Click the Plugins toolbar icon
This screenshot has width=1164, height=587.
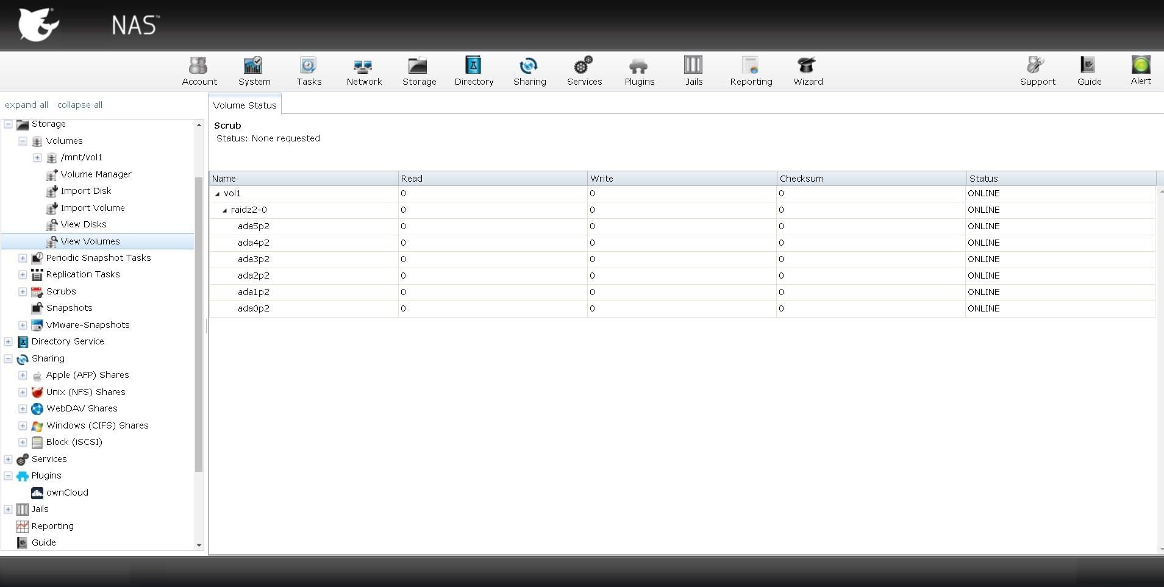638,66
